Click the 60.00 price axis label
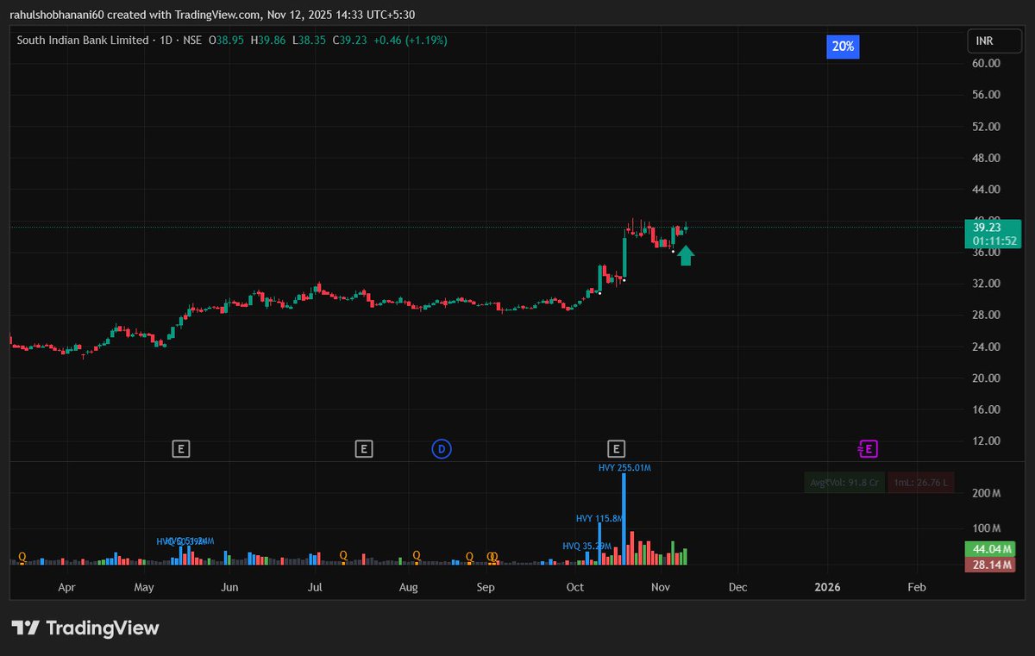This screenshot has height=656, width=1035. pos(984,64)
